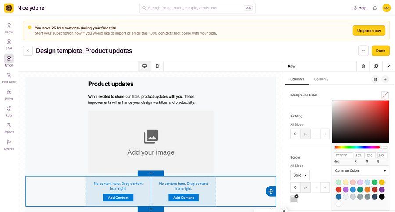Image resolution: width=395 pixels, height=212 pixels.
Task: Open Reports from the sidebar
Action: coord(9,127)
